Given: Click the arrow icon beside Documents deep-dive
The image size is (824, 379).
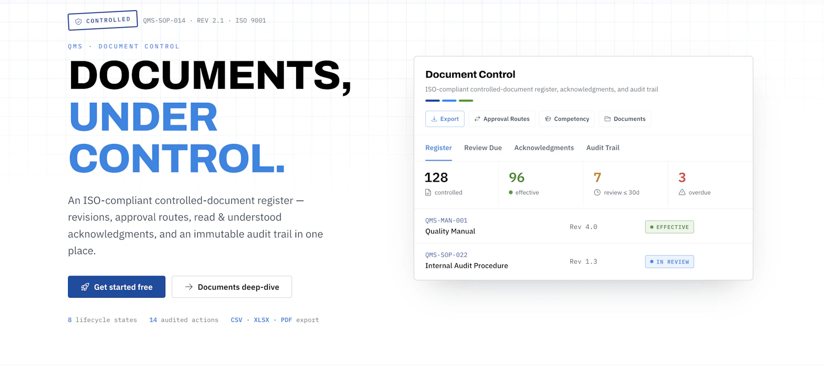Looking at the screenshot, I should tap(189, 287).
